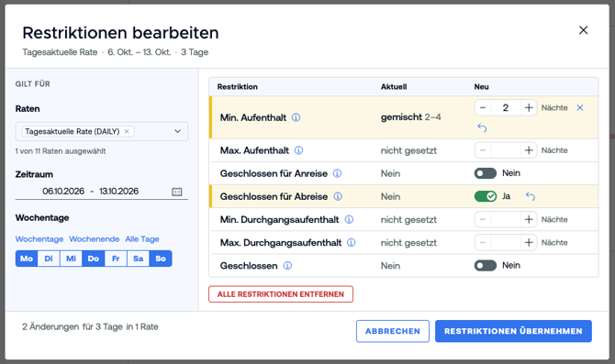Select Wednesday (Mi) weekday

coord(71,259)
